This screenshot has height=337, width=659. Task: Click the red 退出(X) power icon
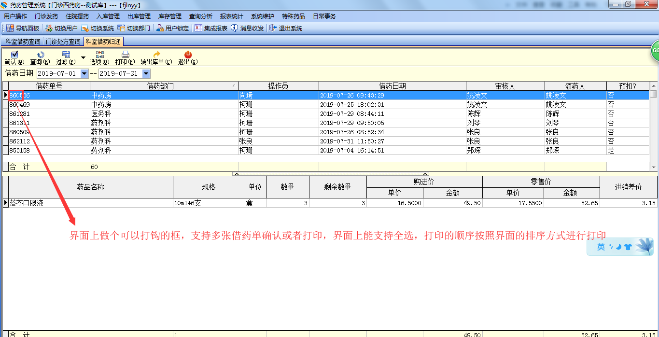[188, 55]
